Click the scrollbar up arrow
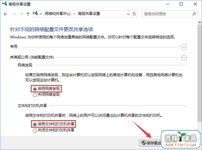This screenshot has height=150, width=202. [200, 22]
